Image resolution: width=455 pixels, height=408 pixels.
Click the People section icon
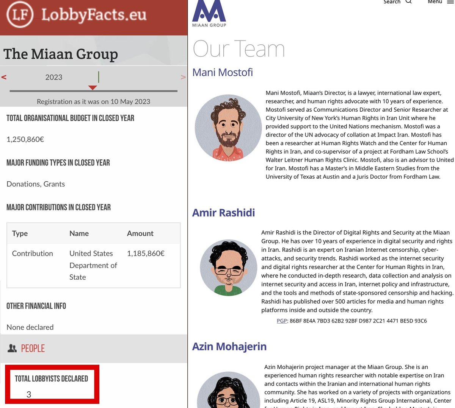tap(12, 348)
